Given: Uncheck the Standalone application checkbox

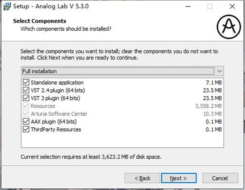Looking at the screenshot, I should (26, 82).
